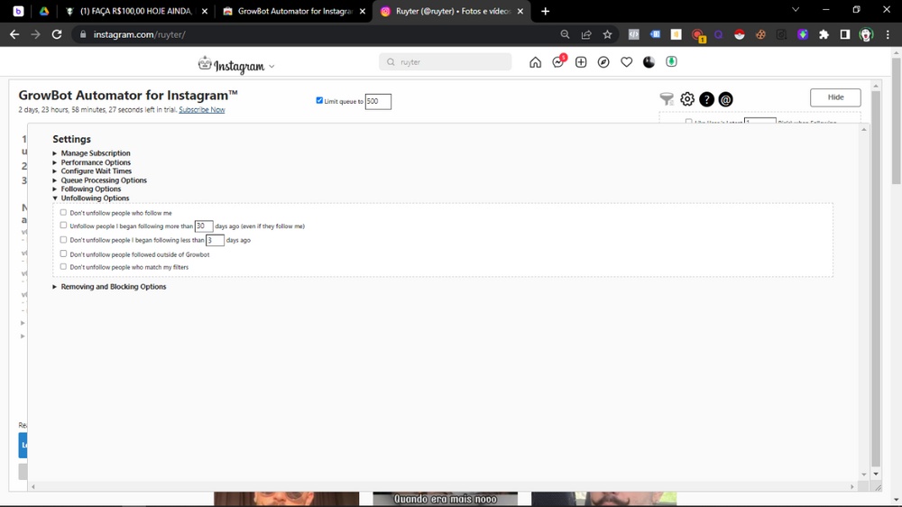Expand Removing and Blocking Options section

(114, 287)
